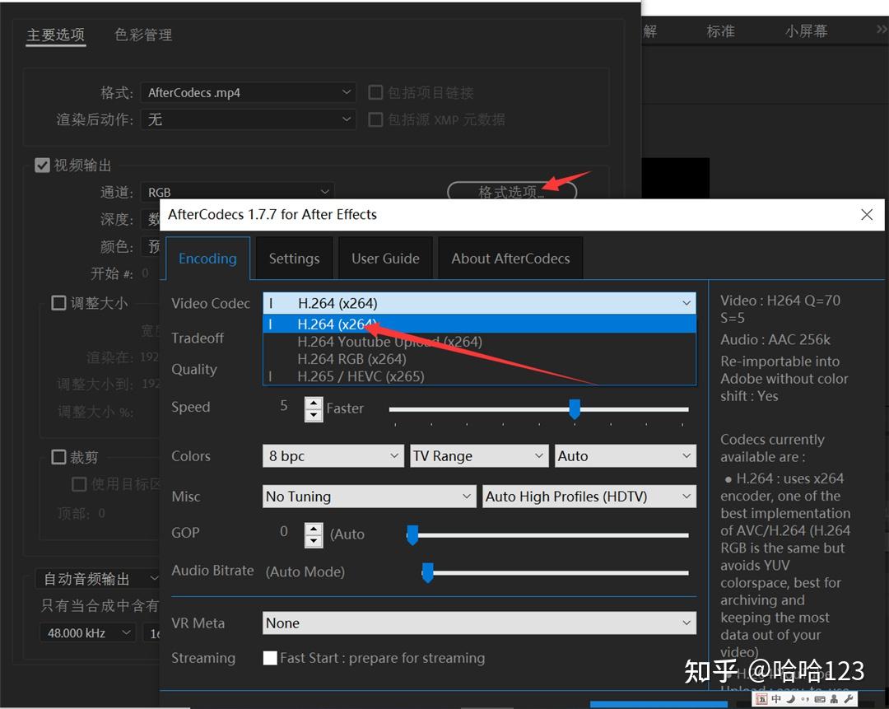Open the VR Meta None dropdown
This screenshot has height=709, width=889.
click(x=479, y=623)
